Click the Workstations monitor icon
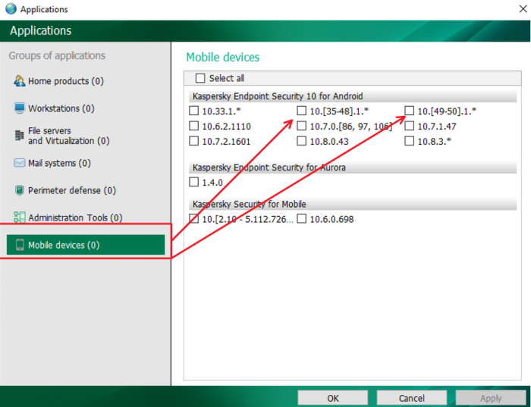 [19, 108]
